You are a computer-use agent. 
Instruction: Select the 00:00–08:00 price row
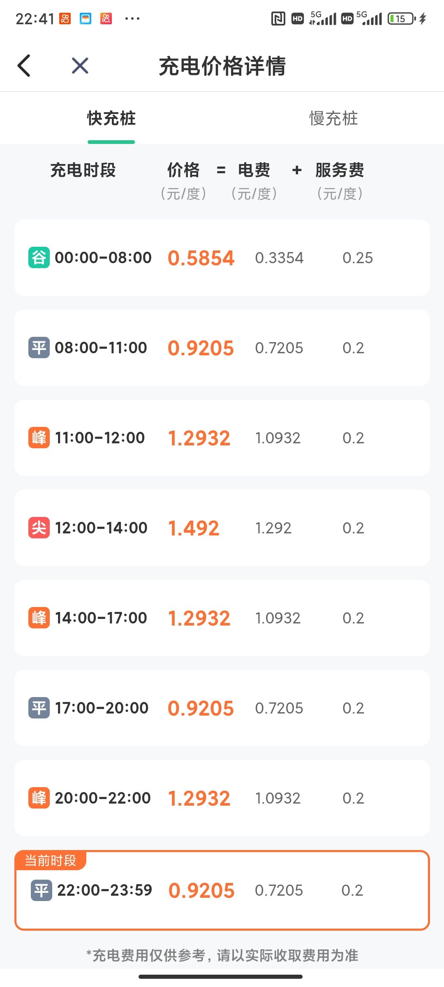click(222, 257)
